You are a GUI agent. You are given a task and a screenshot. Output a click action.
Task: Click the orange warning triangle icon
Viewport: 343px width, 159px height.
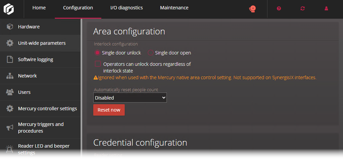tap(95, 77)
